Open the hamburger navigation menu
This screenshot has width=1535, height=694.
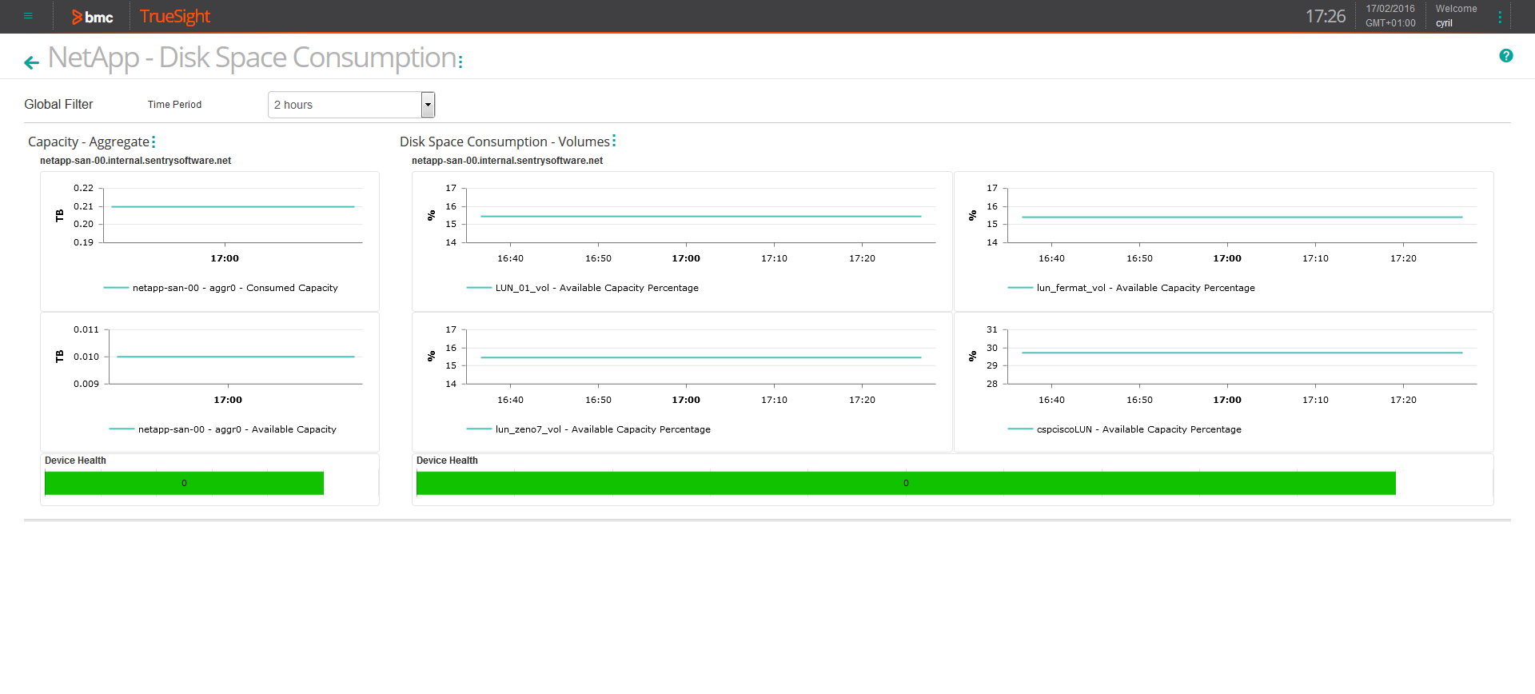tap(28, 16)
